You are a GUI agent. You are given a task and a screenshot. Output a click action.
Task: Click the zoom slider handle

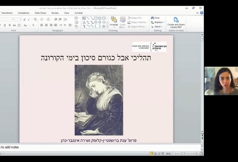183,153
